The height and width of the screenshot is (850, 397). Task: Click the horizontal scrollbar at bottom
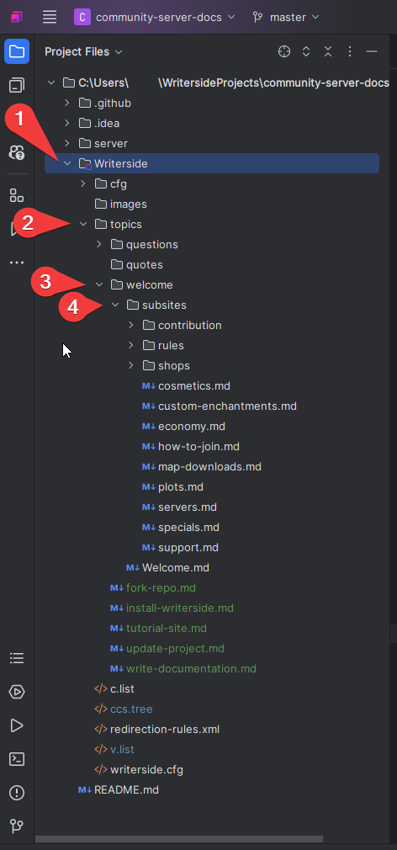178,839
